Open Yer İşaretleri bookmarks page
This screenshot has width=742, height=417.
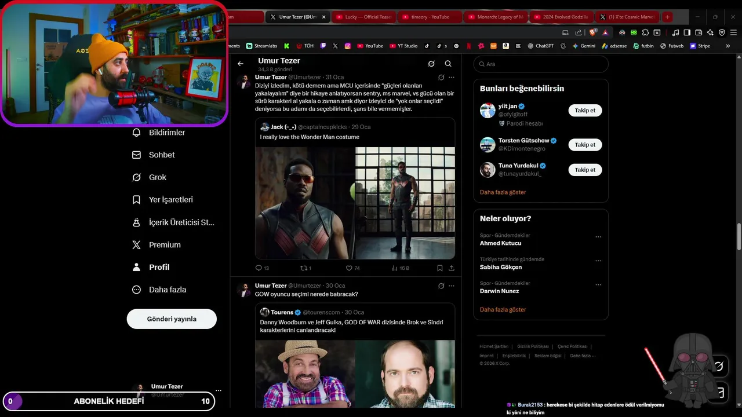(163, 200)
